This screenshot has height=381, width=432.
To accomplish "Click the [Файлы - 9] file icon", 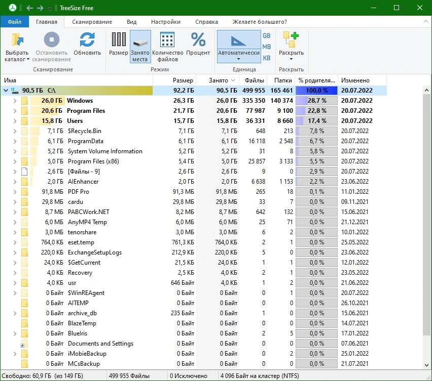I will point(24,172).
